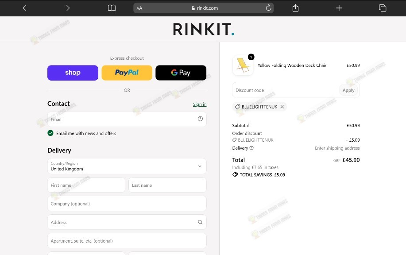Screen dimensions: 406x255
Task: Click the Apply discount button
Action: coord(348,90)
